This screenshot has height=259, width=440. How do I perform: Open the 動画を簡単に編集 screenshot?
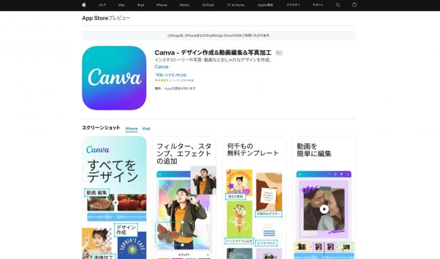click(324, 198)
